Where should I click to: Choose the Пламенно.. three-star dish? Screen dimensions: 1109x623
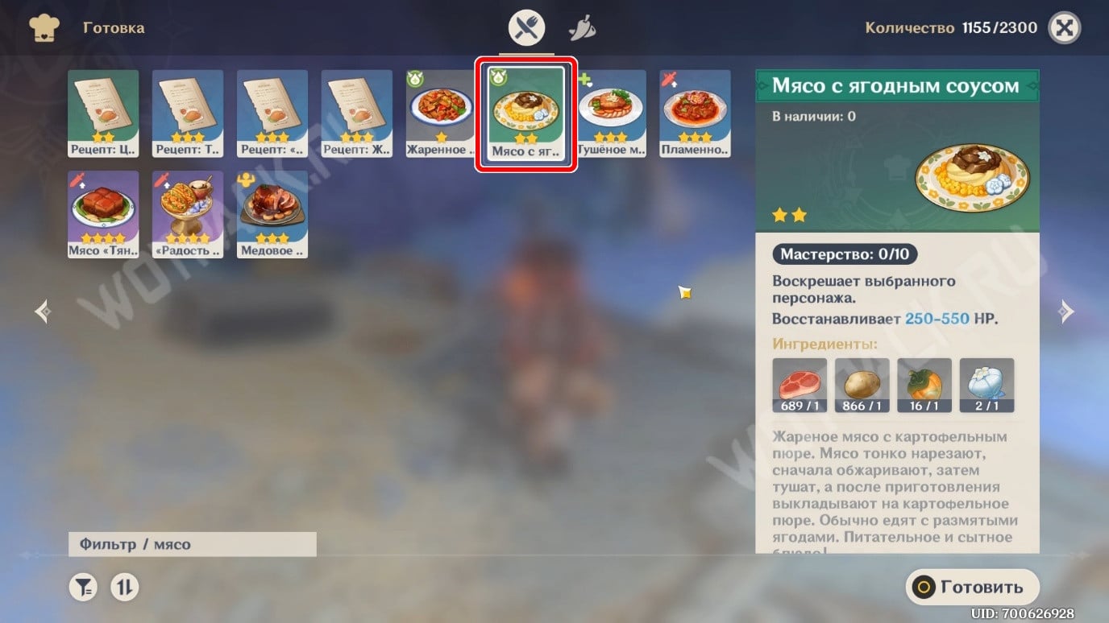point(696,113)
